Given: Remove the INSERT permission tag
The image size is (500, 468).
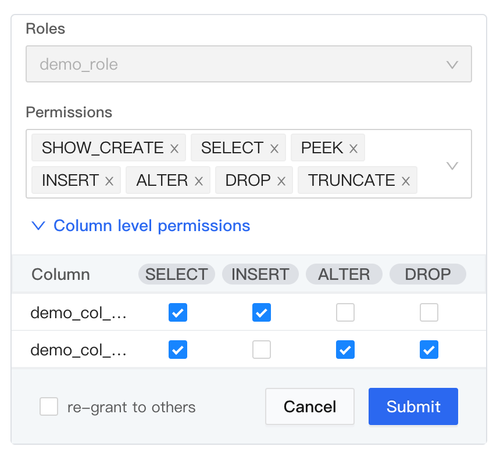Looking at the screenshot, I should [109, 181].
